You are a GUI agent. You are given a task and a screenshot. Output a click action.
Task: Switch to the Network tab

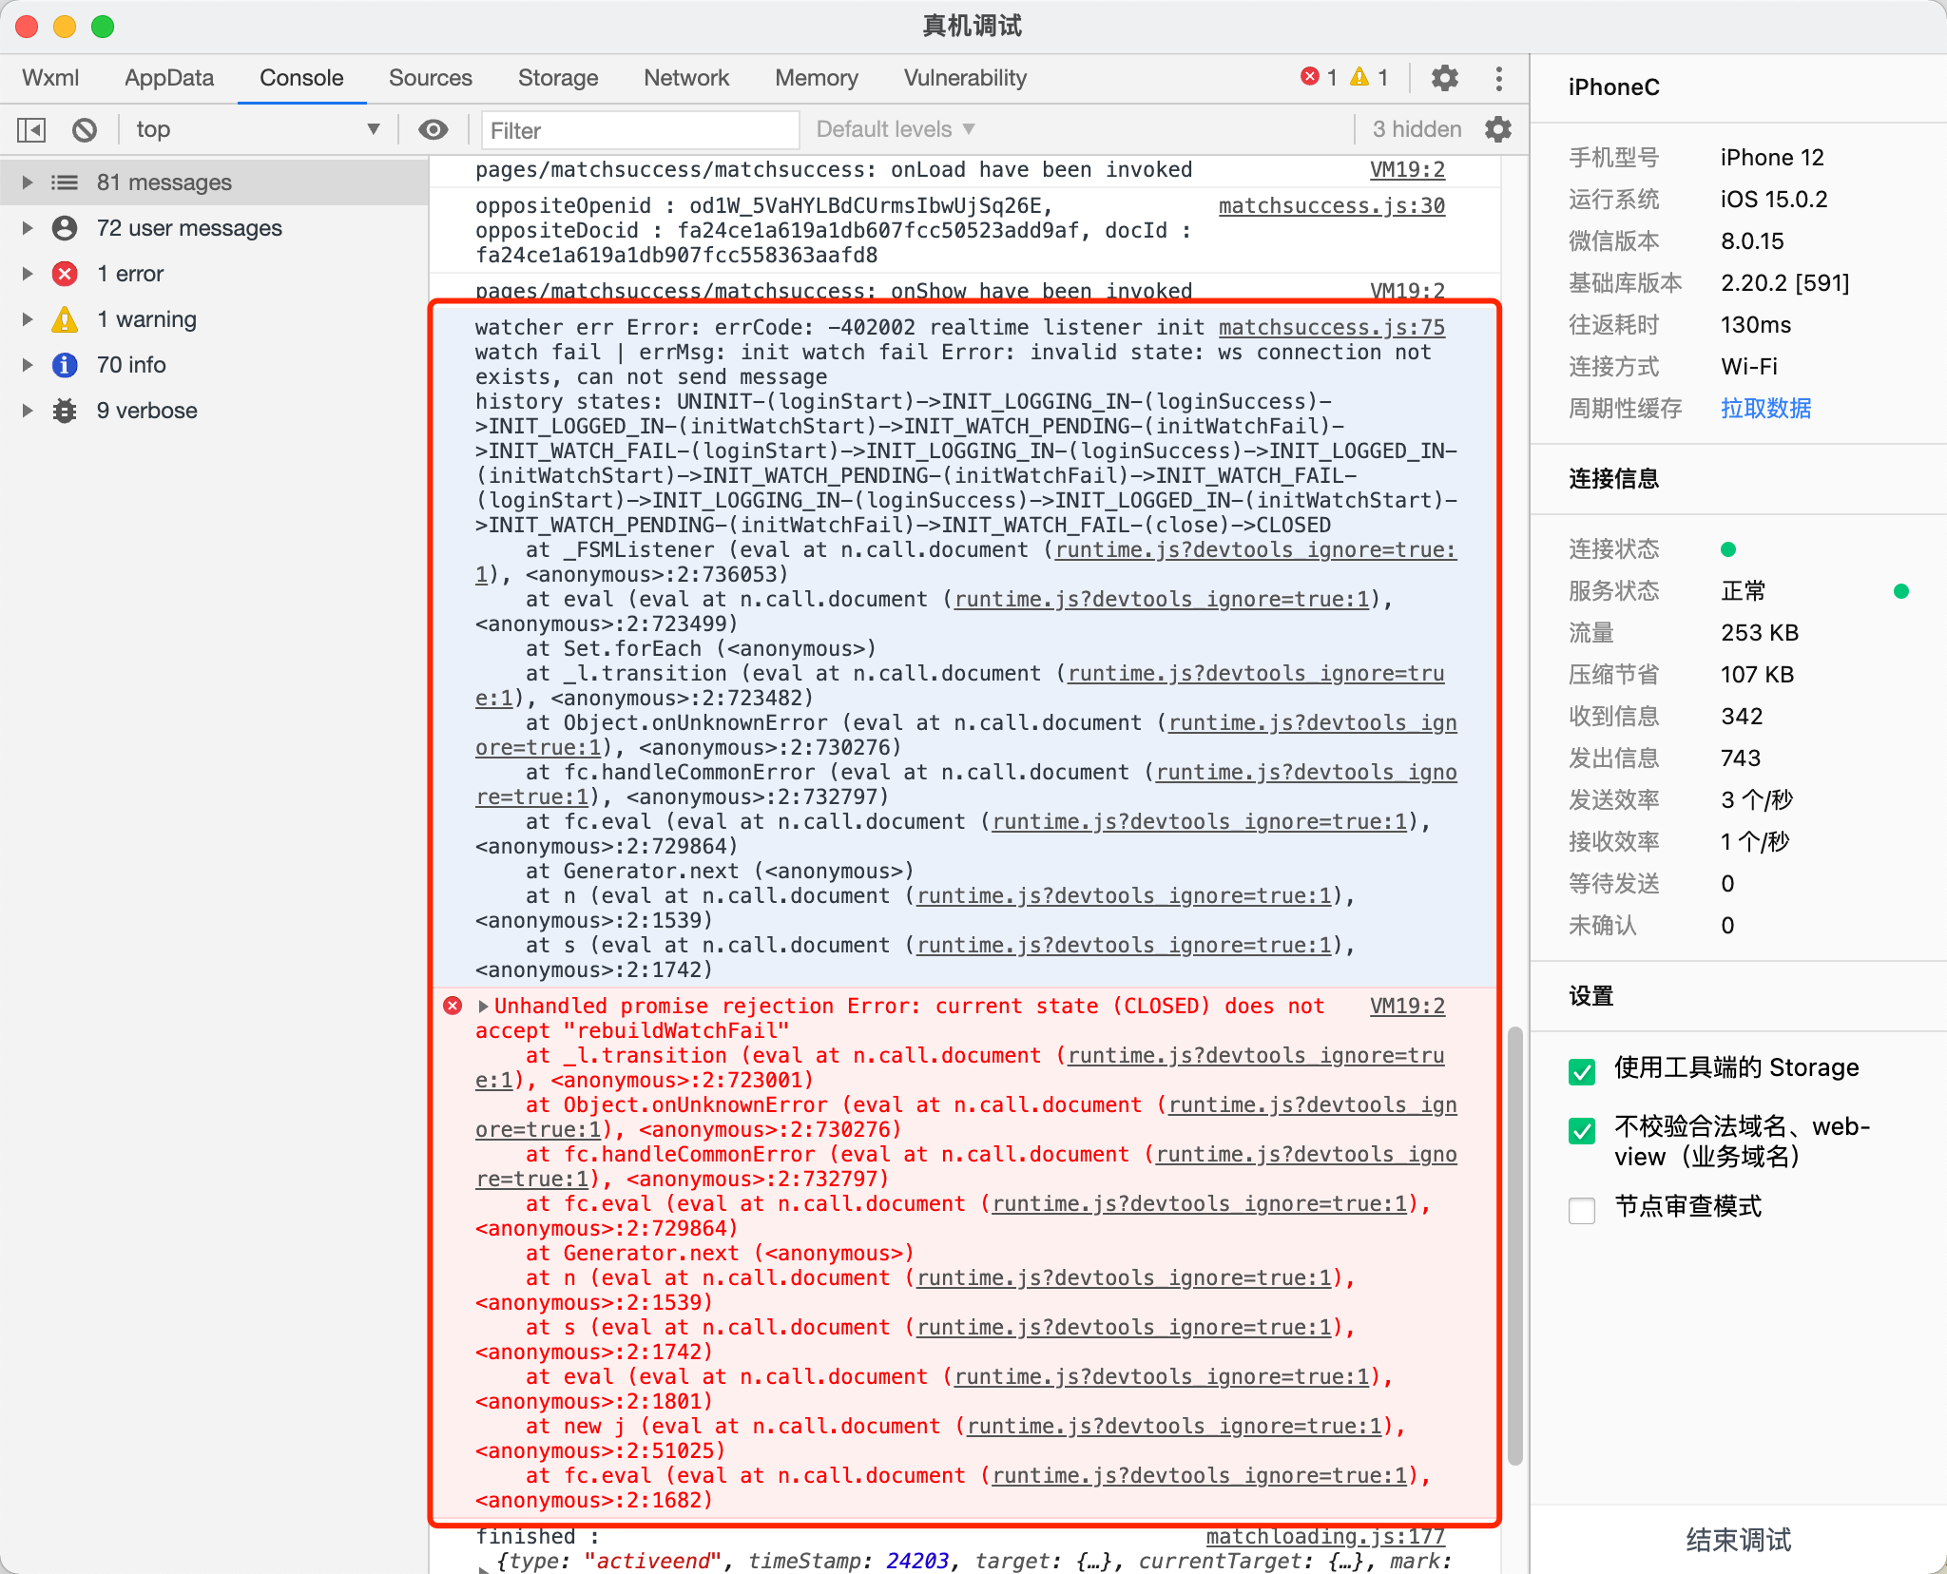tap(685, 78)
